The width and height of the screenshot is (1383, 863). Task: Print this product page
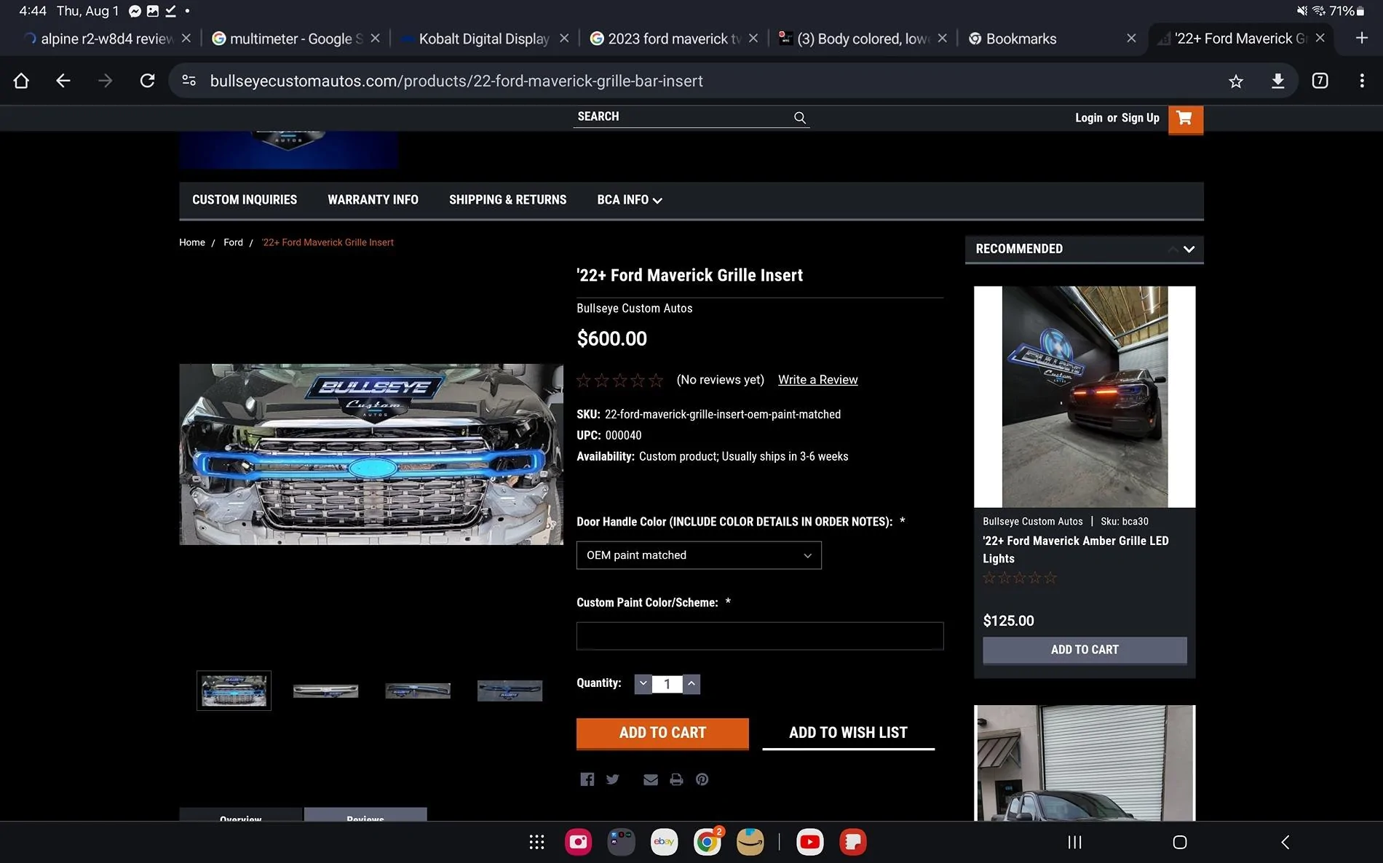(676, 779)
